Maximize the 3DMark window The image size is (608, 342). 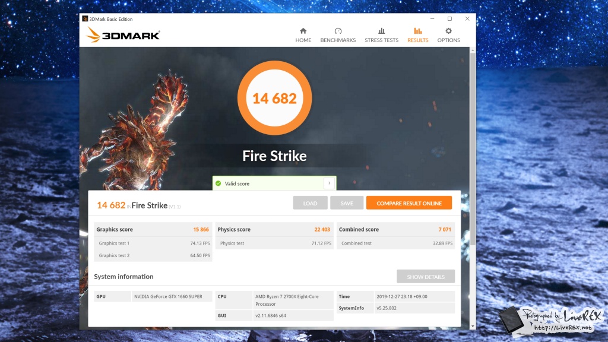pos(449,18)
